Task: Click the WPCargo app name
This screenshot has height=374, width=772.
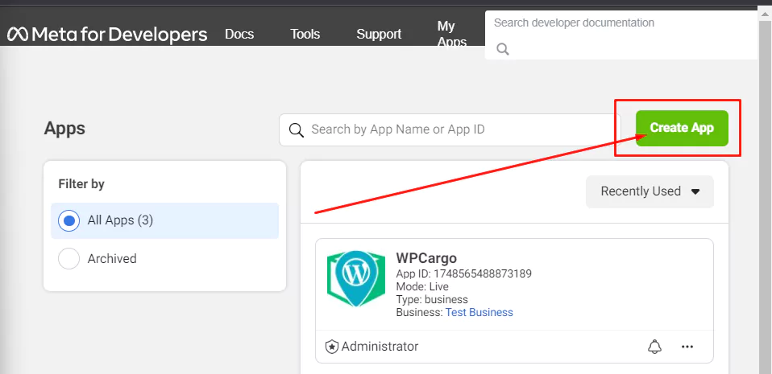Action: [x=426, y=259]
